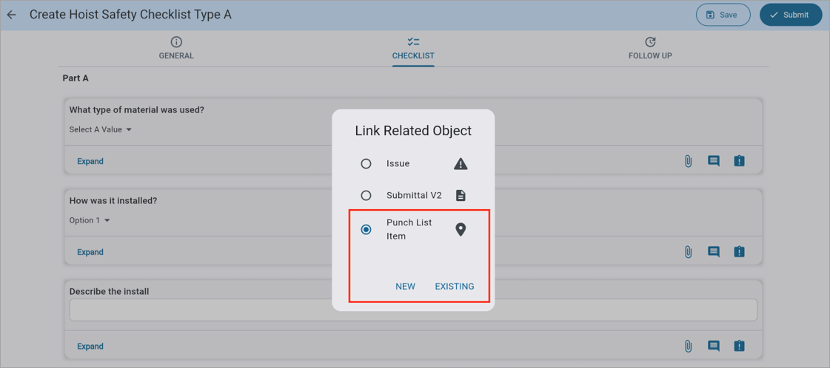Screen dimensions: 830x368
Task: Add comment to Describe the install
Action: (x=714, y=347)
